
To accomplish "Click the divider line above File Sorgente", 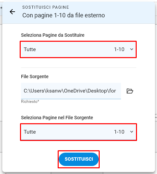I will point(79,67).
